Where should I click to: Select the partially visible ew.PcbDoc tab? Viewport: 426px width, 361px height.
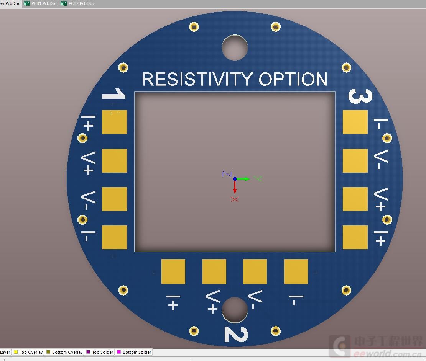(10, 3)
